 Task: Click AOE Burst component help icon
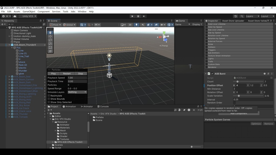(x=265, y=74)
